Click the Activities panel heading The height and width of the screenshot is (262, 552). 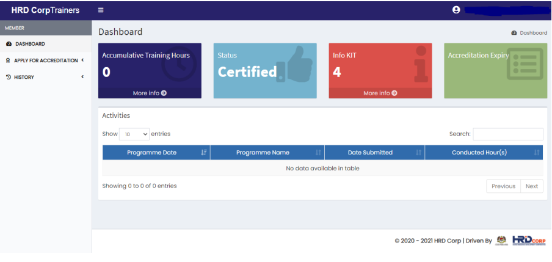pyautogui.click(x=116, y=115)
